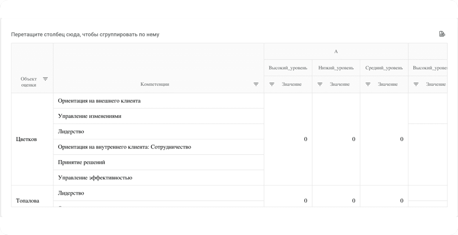Open filter in the partially visible fourth Значение column

[x=416, y=84]
